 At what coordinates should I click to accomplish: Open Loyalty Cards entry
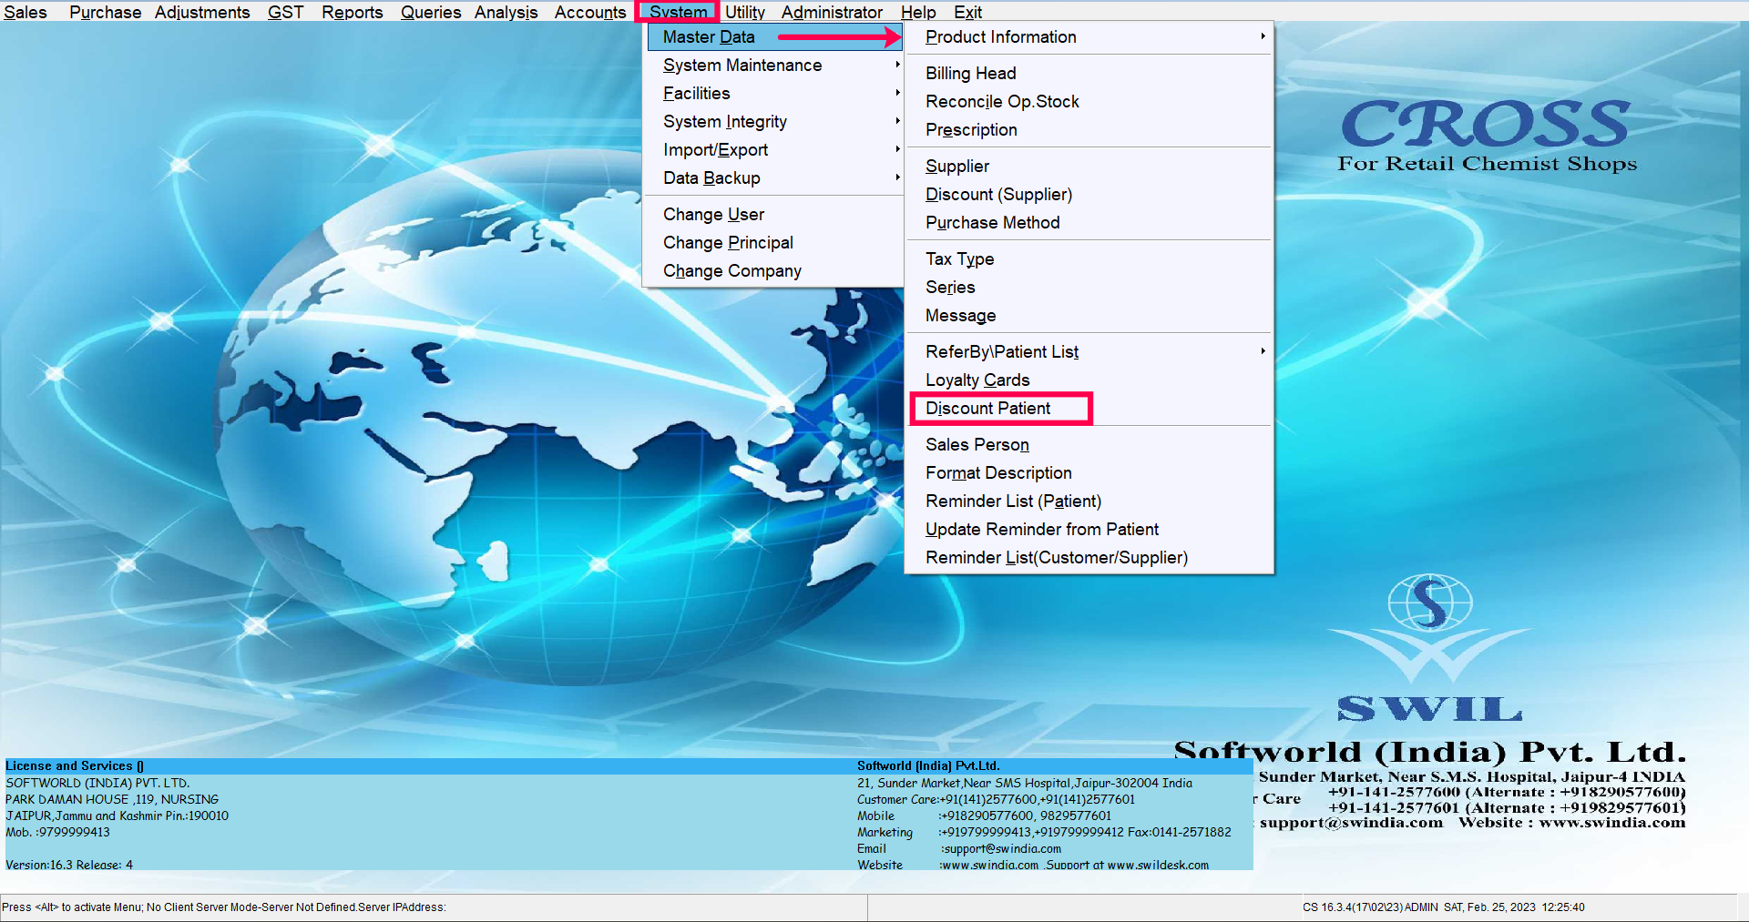1089,380
